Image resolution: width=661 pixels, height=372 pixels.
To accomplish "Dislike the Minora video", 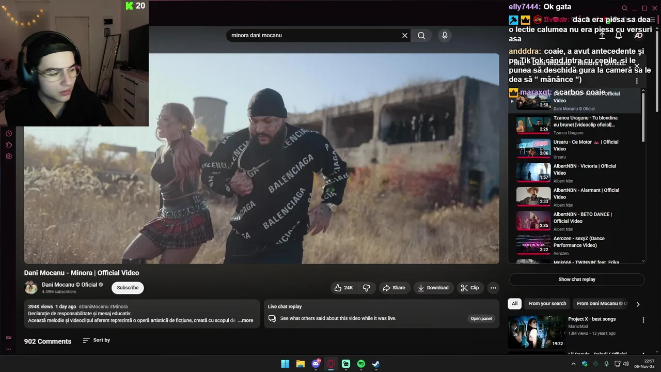I will pyautogui.click(x=367, y=288).
